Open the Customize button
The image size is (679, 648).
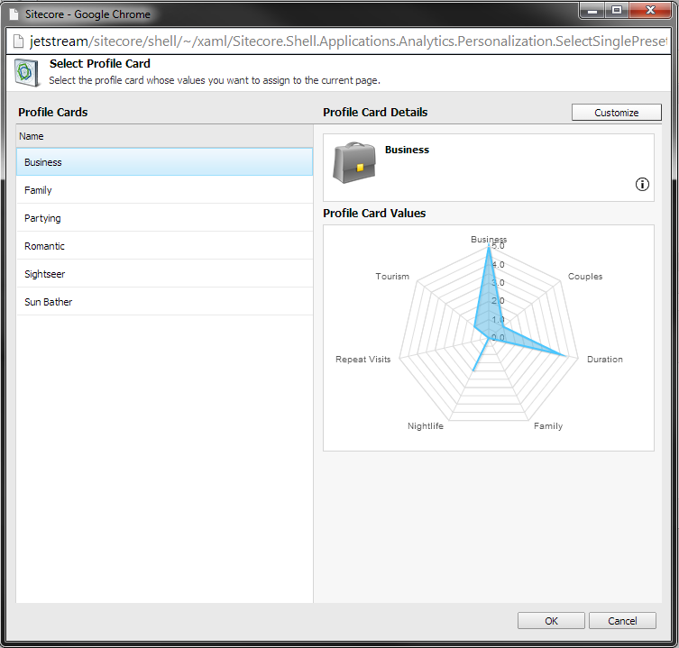(x=616, y=113)
